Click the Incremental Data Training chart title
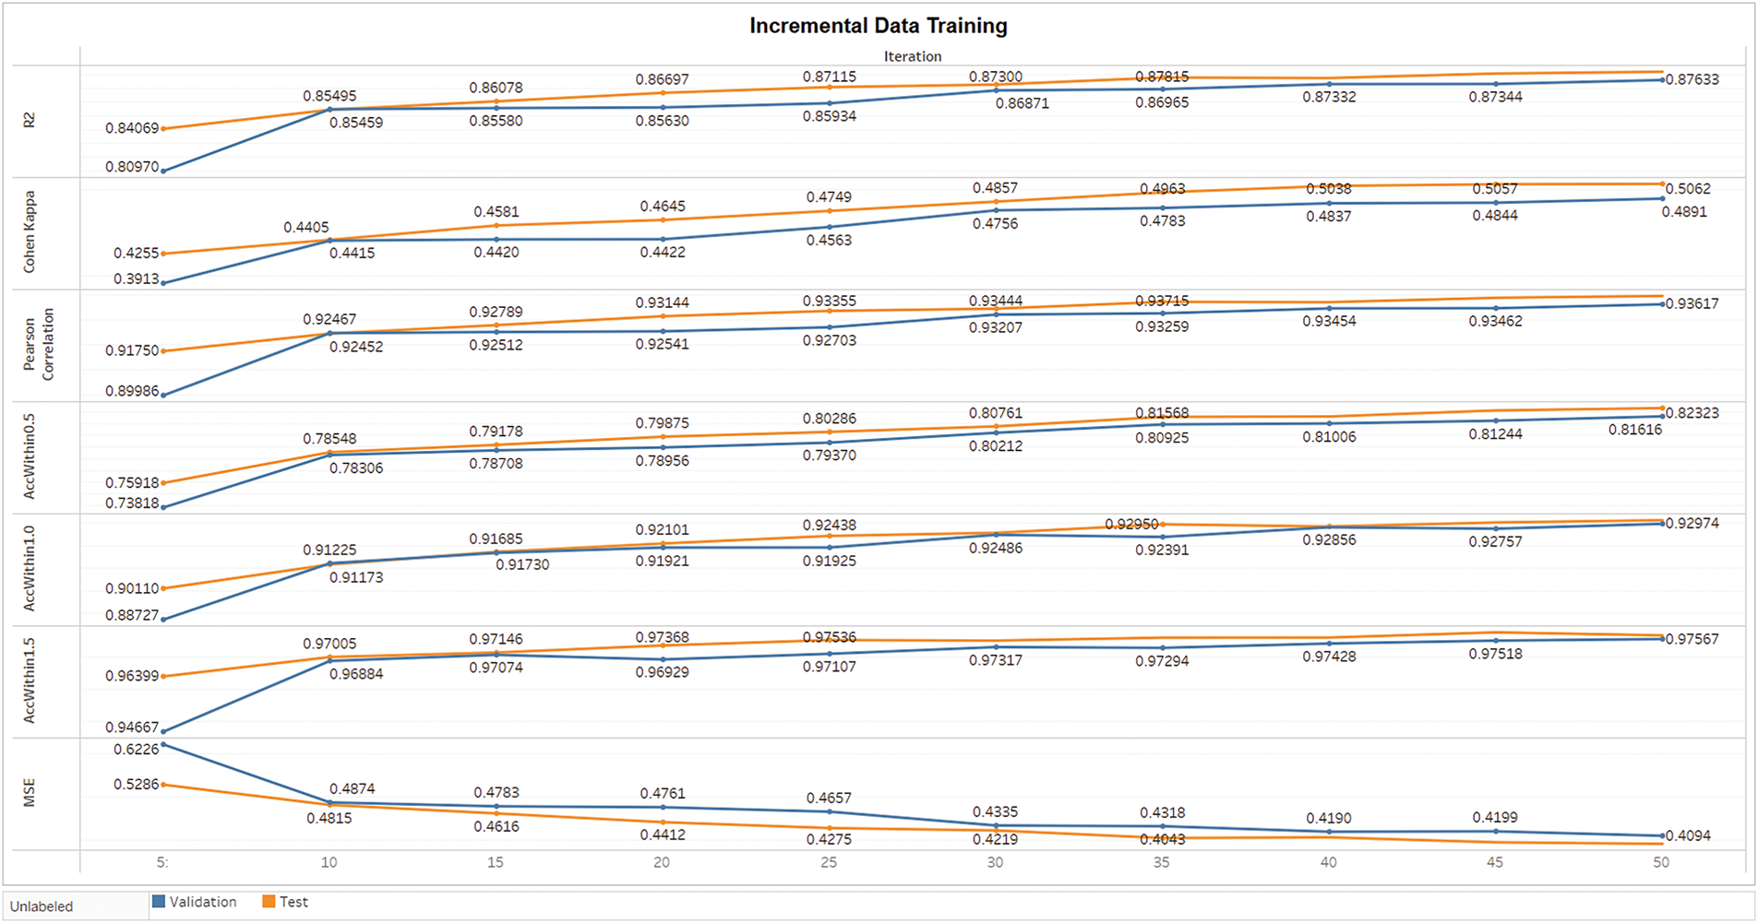 (x=878, y=26)
